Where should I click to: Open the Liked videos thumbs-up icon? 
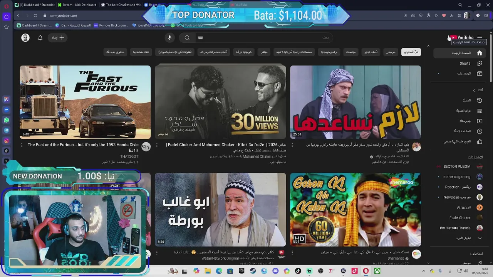click(x=480, y=142)
